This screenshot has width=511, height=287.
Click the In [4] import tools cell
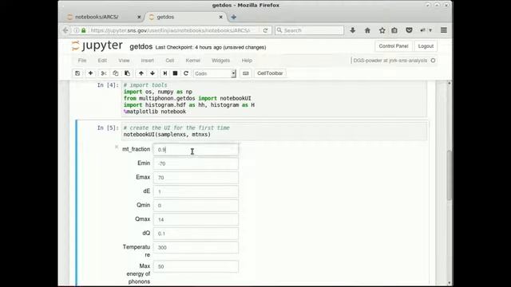[274, 98]
